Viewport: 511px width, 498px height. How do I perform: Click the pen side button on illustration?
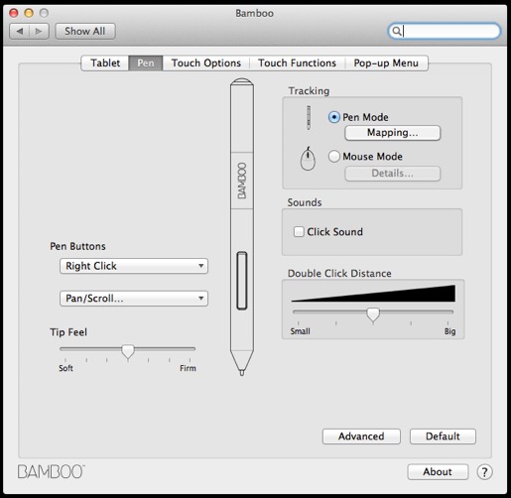point(242,281)
